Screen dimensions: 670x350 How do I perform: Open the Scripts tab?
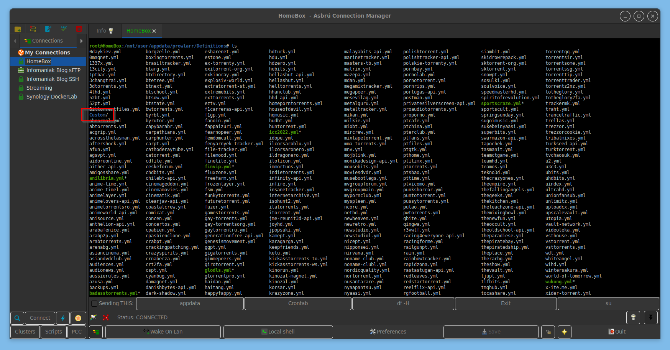(x=54, y=332)
